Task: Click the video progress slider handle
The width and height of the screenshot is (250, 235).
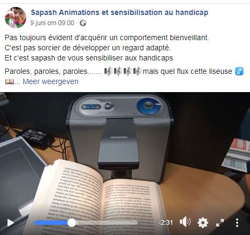Action: (x=72, y=223)
